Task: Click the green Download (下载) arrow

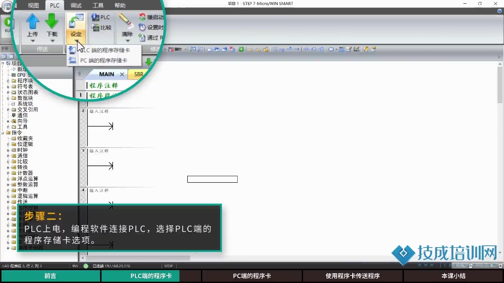Action: 52,21
